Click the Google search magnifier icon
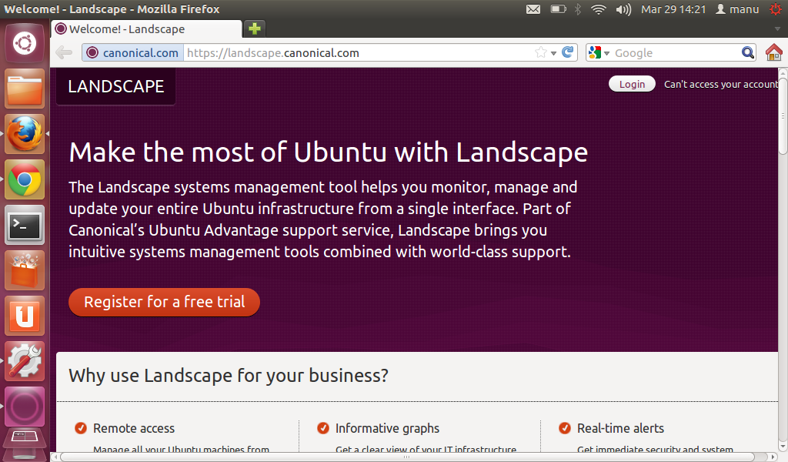Image resolution: width=788 pixels, height=462 pixels. pos(747,52)
